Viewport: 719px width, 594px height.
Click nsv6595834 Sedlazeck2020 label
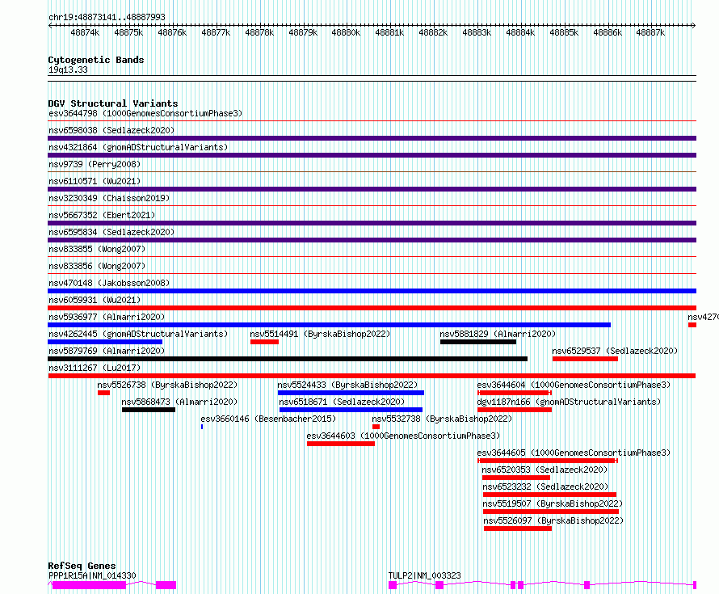click(x=111, y=232)
